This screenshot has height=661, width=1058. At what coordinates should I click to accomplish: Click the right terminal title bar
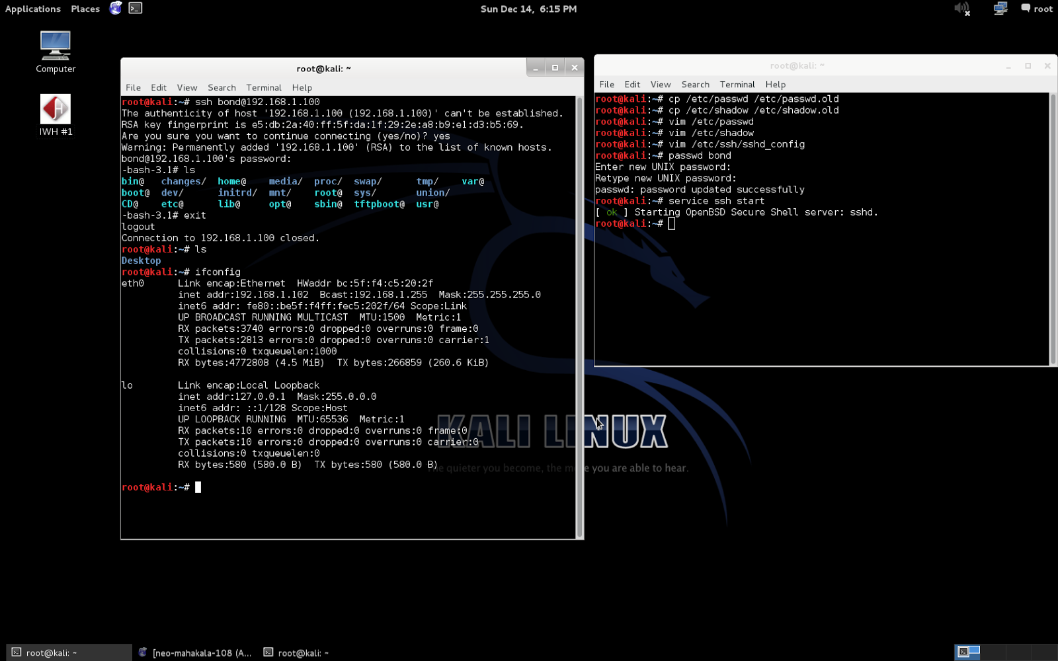[x=797, y=65]
